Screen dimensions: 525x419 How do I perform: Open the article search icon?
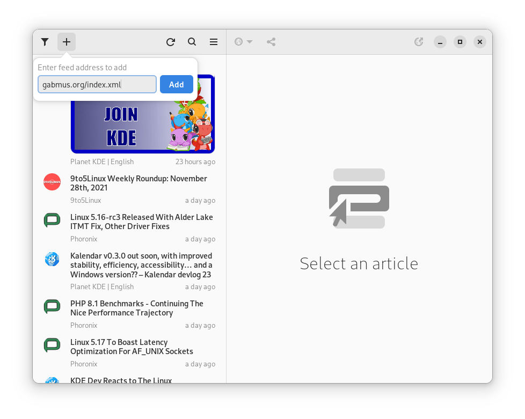(192, 42)
